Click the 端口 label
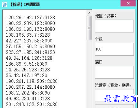The height and width of the screenshot is (108, 140). tap(99, 62)
